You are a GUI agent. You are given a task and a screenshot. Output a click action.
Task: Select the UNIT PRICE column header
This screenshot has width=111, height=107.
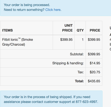click(x=67, y=28)
